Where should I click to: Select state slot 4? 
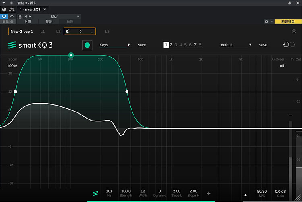(180, 45)
